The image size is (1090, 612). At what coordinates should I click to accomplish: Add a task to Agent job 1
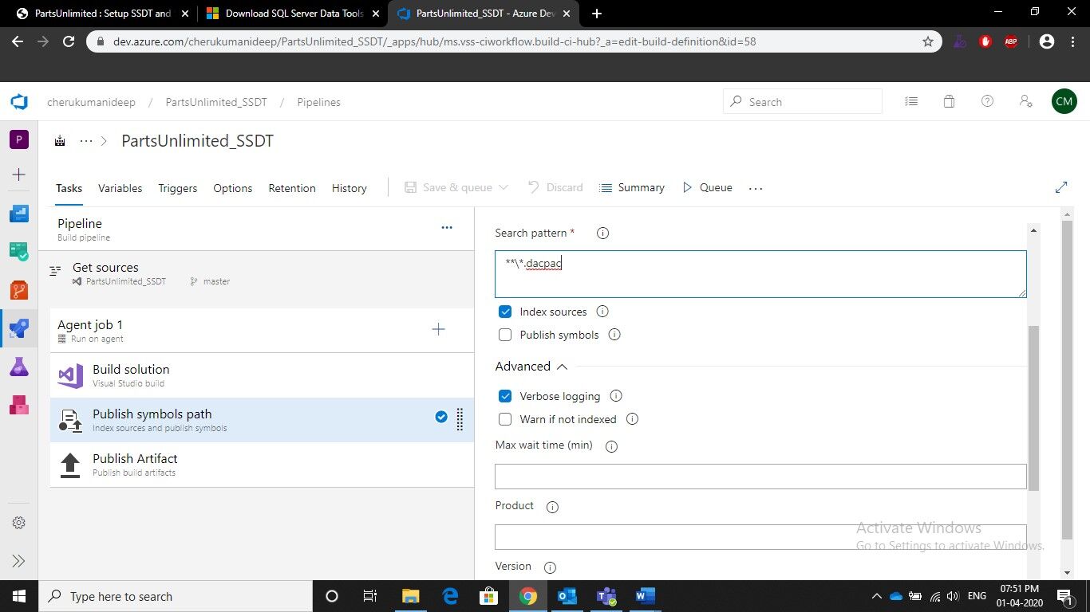tap(438, 329)
